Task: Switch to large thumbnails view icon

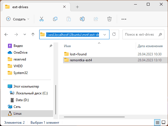Action: [163, 122]
